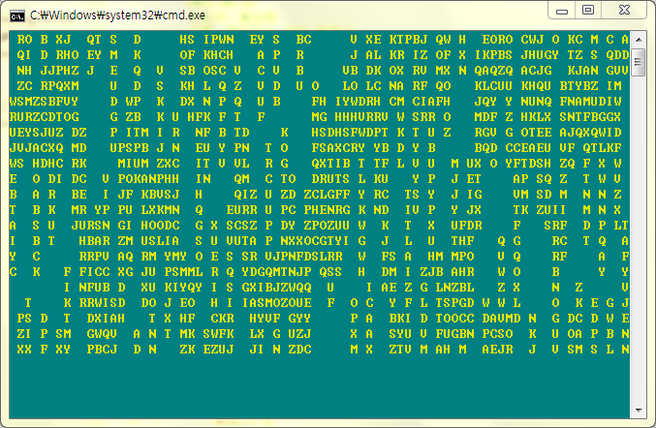Click the text 'QTLKF'
The image size is (656, 428).
pyautogui.click(x=602, y=148)
